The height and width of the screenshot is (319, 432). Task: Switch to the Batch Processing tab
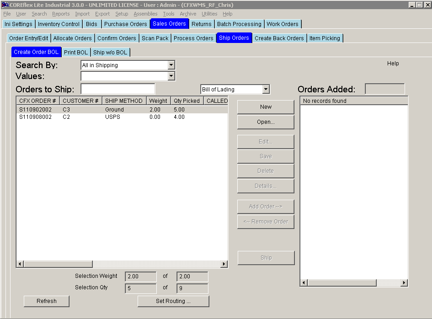239,24
